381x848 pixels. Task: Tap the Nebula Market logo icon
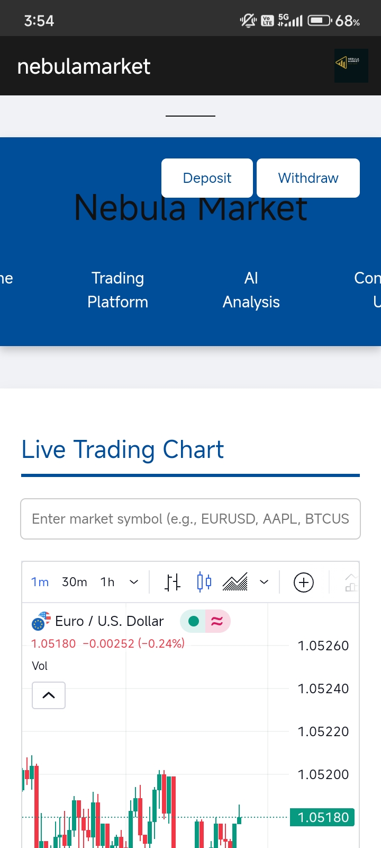coord(351,66)
